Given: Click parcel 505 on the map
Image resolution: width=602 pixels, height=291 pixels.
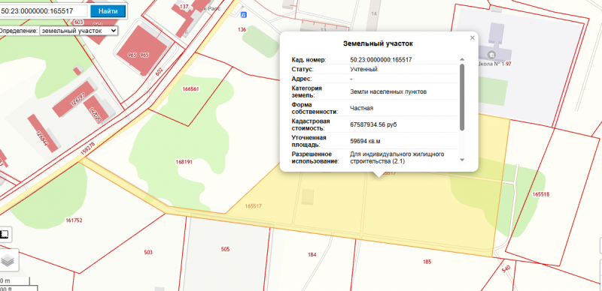Looking at the screenshot, I should click(x=225, y=249).
